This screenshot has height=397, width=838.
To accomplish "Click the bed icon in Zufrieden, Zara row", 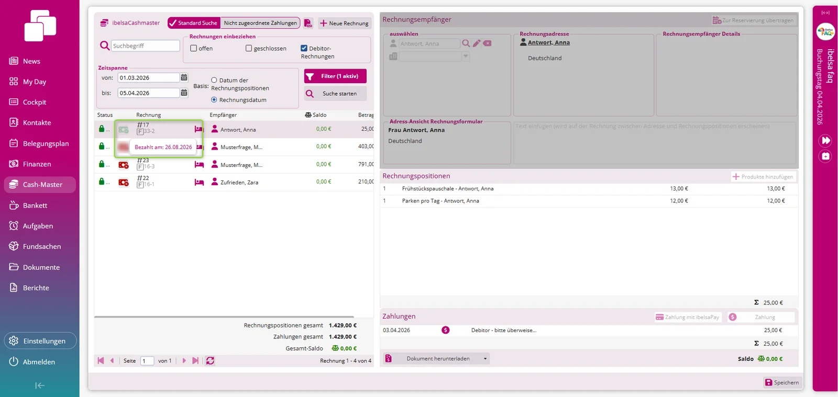I will point(199,182).
